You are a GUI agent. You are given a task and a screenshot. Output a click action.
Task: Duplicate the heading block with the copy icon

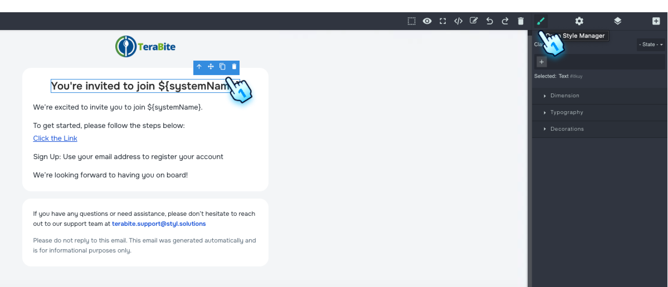tap(222, 67)
